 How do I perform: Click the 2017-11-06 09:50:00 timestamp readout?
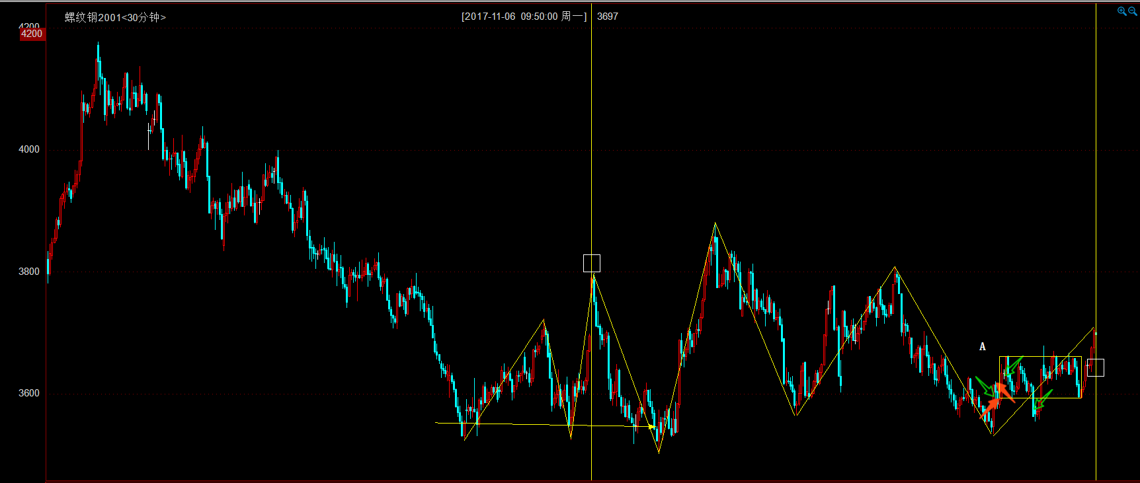tap(524, 17)
